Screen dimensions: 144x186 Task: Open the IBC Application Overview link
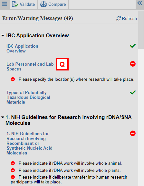pyautogui.click(x=22, y=49)
